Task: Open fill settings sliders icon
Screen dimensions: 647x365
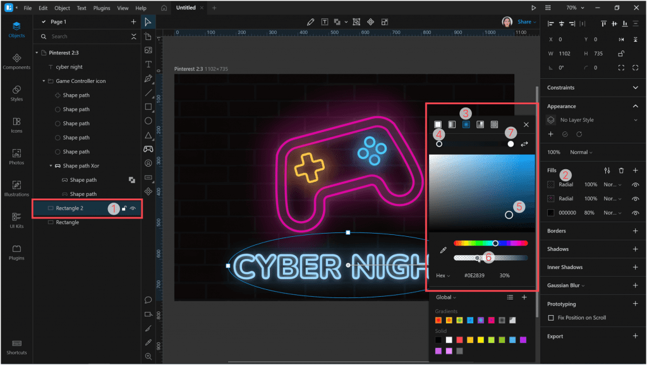Action: (607, 171)
